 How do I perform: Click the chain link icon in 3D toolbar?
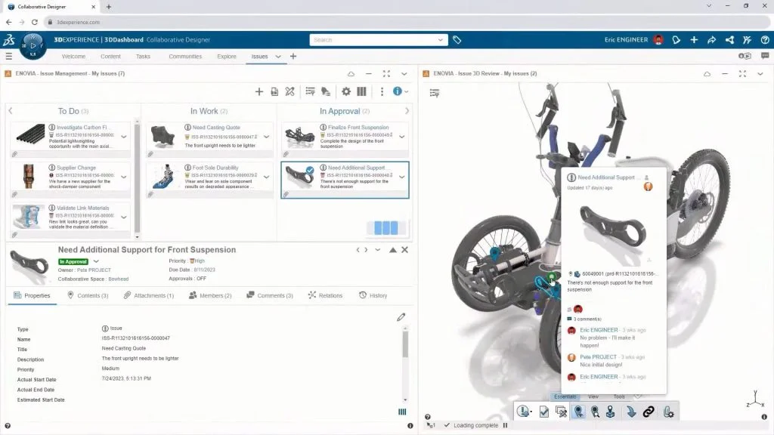tap(649, 412)
